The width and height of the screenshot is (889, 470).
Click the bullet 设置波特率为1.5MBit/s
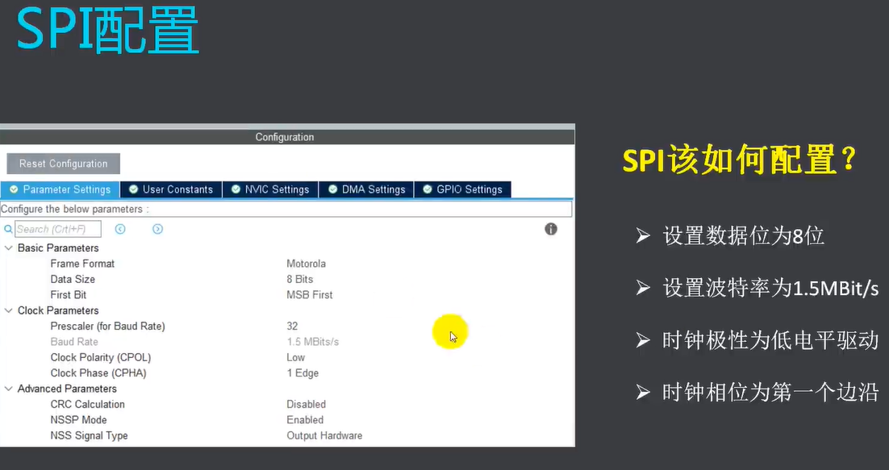pos(770,288)
